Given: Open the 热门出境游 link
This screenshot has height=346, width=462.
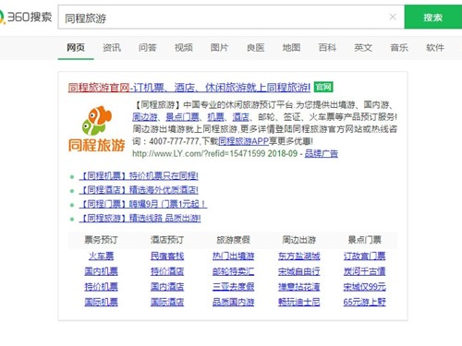Looking at the screenshot, I should pos(233,256).
